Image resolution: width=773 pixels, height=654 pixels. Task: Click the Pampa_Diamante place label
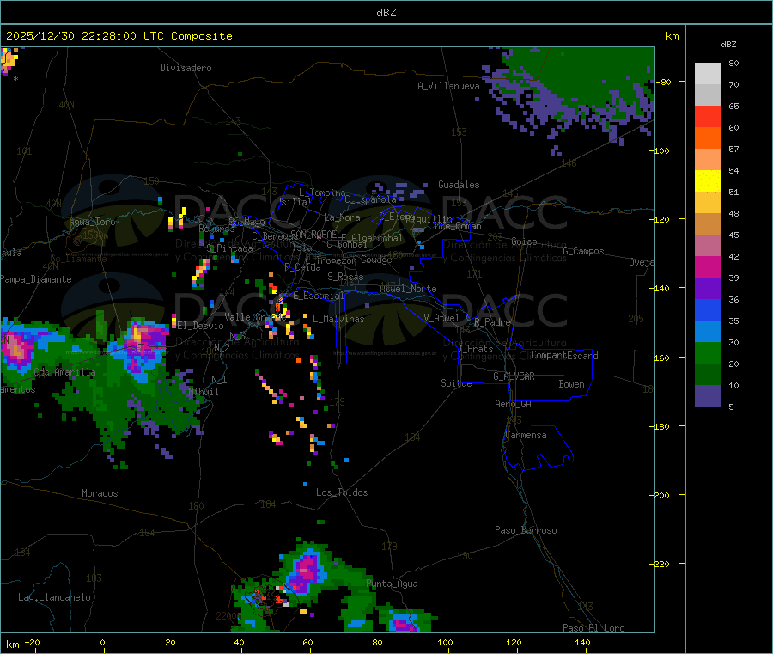point(36,279)
